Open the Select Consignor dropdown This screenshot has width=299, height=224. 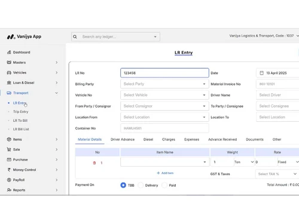164,106
